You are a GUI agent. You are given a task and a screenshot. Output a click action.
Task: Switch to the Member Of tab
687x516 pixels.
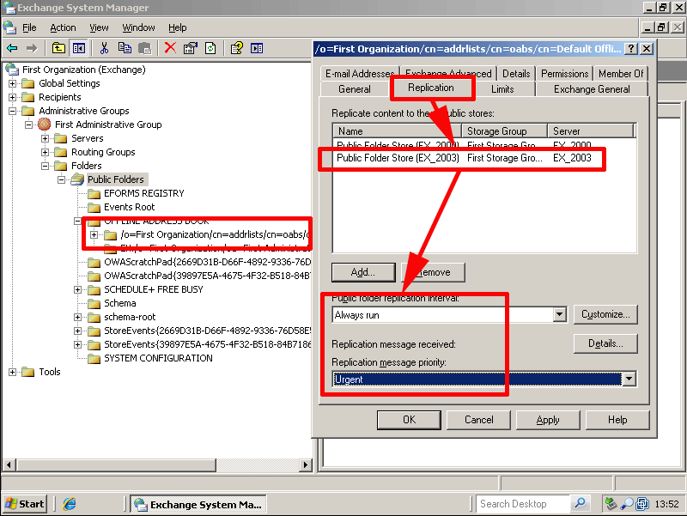[x=621, y=74]
